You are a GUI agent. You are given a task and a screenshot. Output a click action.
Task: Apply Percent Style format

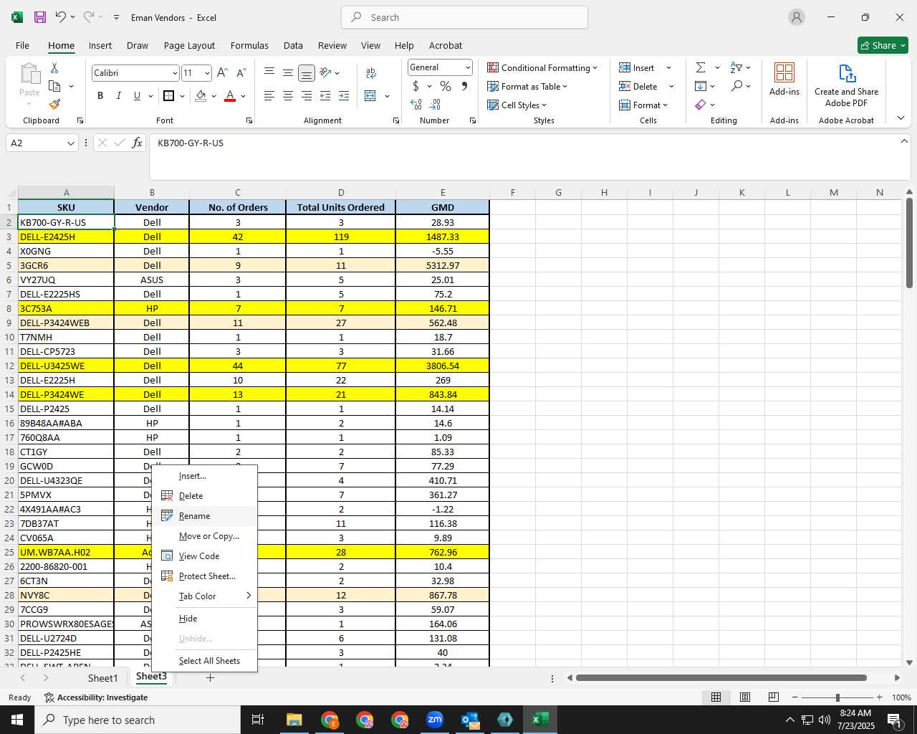446,86
